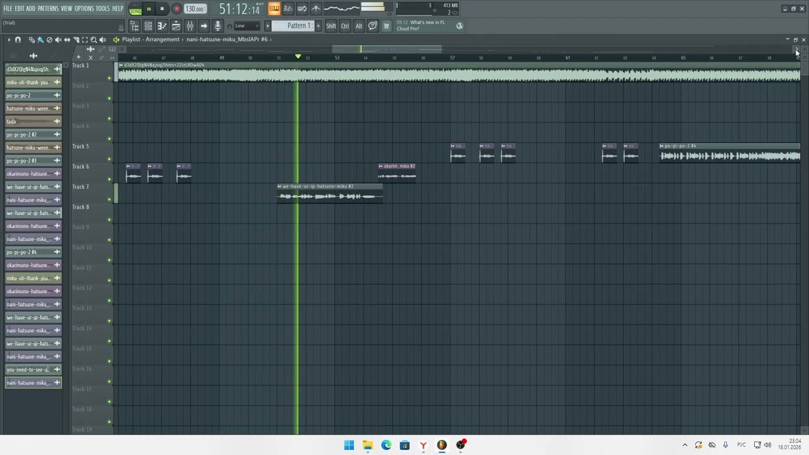
Task: Click the Playlist speaker icon
Action: (x=116, y=39)
